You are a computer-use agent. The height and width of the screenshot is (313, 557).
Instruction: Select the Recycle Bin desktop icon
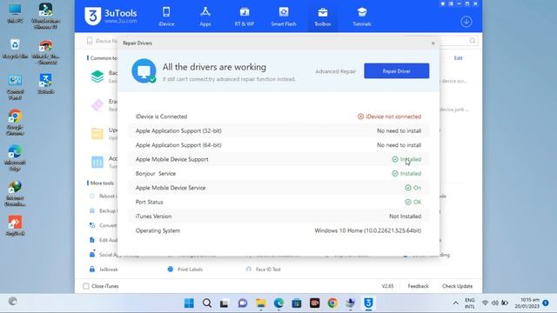[x=15, y=49]
